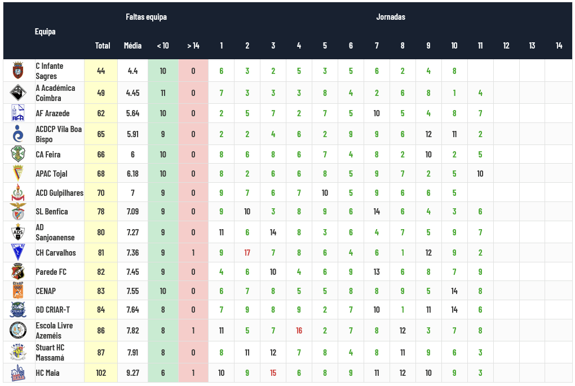Viewport: 575px width, 386px height.
Task: Click the SL Benfica eagle crest
Action: [x=18, y=212]
